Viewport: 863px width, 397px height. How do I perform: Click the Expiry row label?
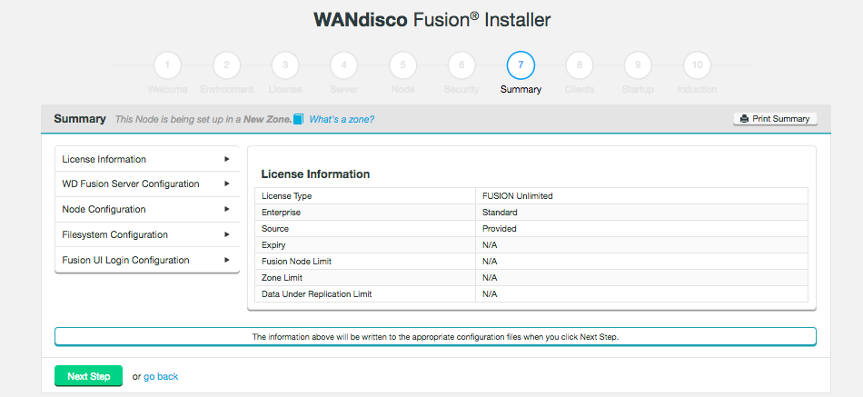click(273, 245)
